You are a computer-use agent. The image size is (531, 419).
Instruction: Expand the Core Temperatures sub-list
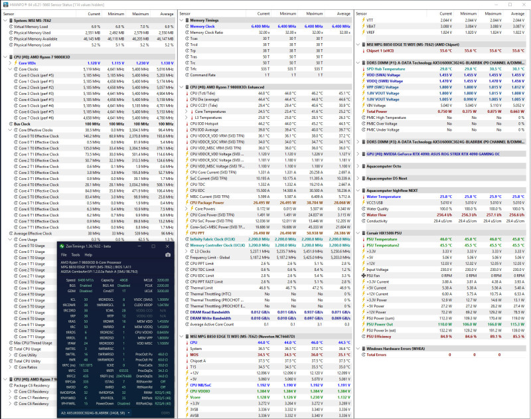click(187, 112)
